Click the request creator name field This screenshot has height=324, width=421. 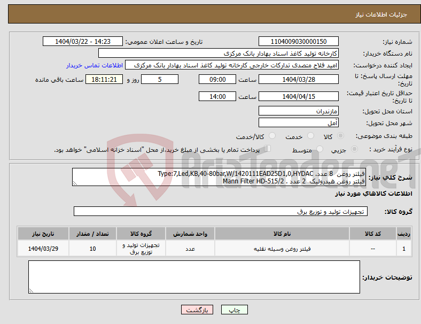click(232, 65)
